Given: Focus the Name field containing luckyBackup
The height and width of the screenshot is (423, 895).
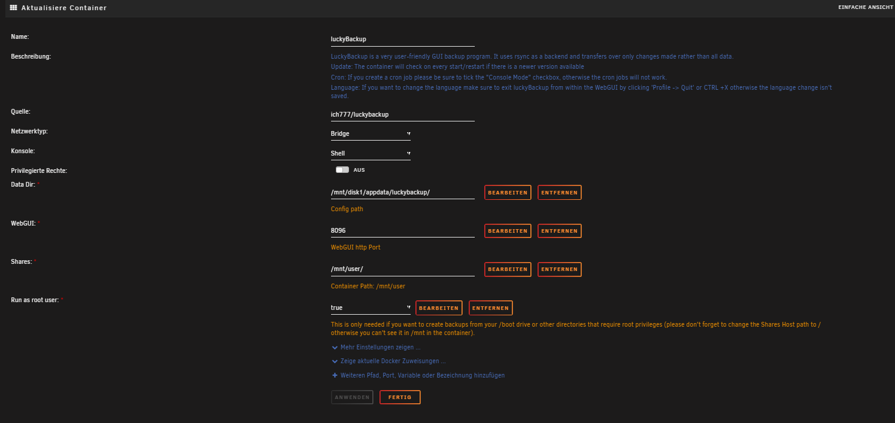Looking at the screenshot, I should [403, 39].
